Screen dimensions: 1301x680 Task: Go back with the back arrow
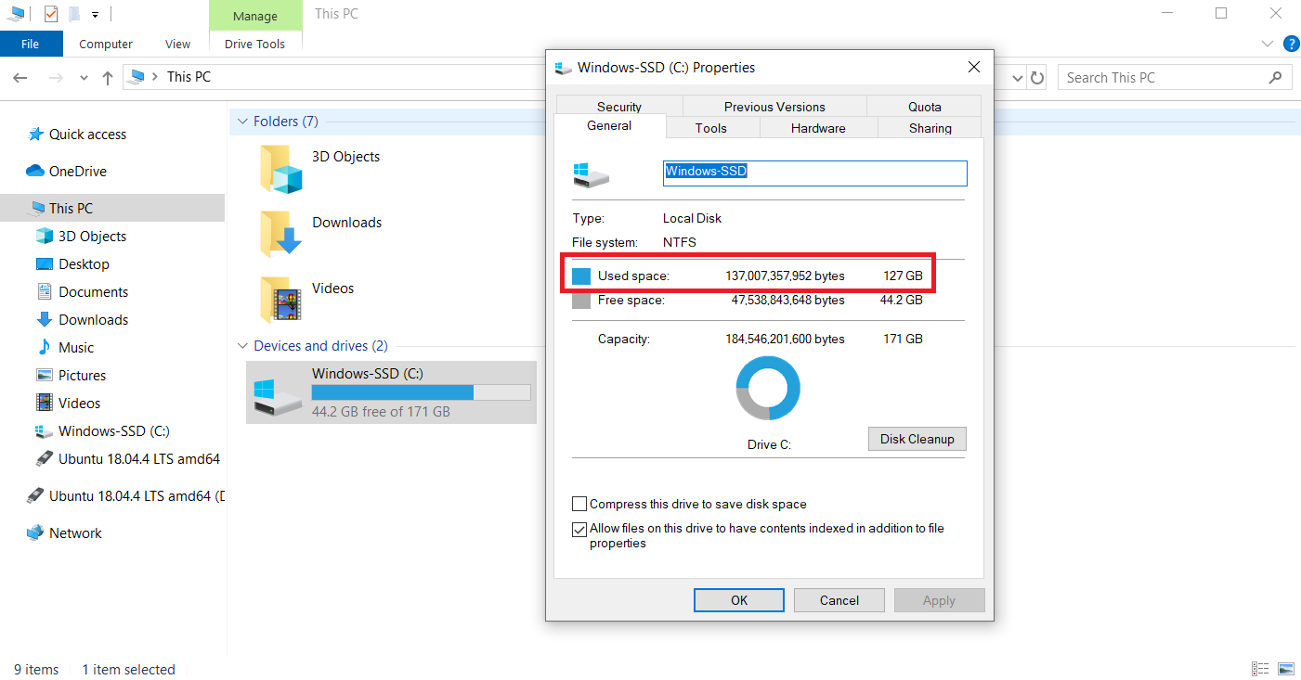coord(20,78)
